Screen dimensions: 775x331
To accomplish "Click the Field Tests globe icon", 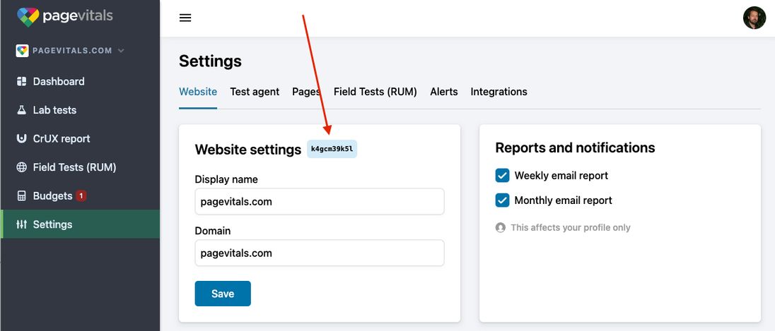I will [x=21, y=167].
